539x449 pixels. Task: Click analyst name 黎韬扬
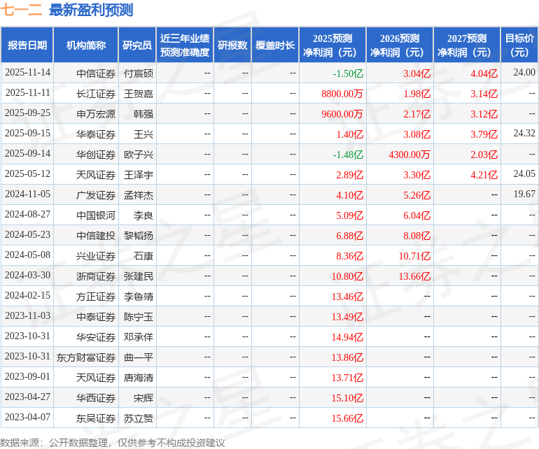point(139,236)
